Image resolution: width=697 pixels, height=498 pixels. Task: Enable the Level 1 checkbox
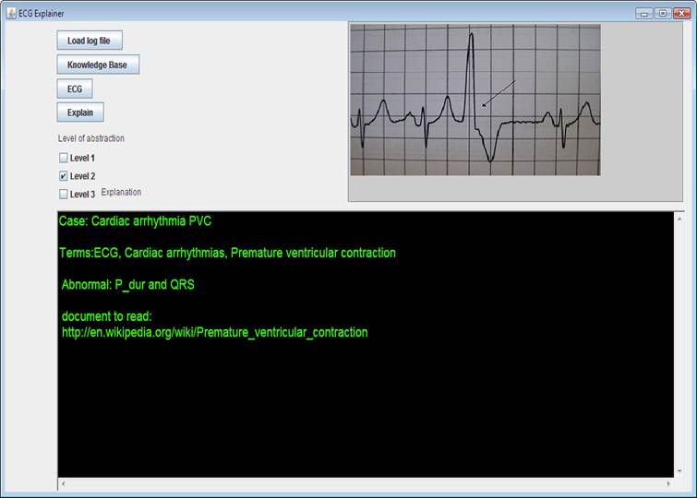[x=64, y=158]
